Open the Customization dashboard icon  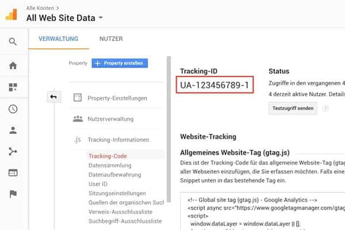[x=13, y=87]
